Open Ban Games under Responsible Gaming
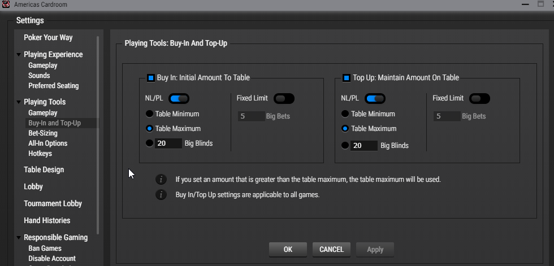 point(45,248)
